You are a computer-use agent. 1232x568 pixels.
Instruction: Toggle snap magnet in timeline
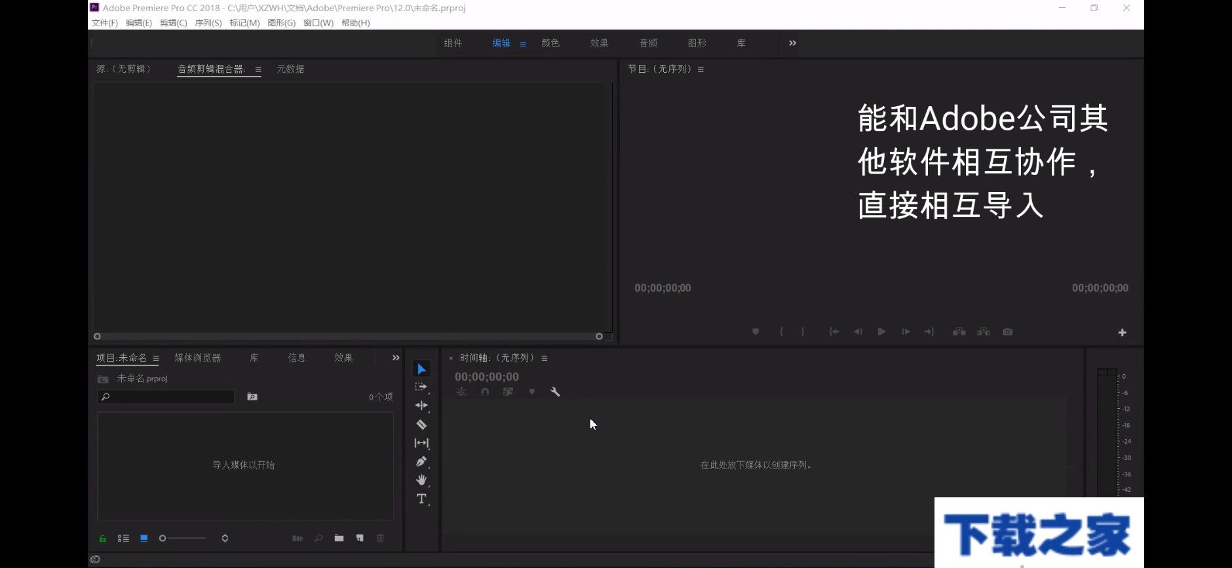coord(485,392)
